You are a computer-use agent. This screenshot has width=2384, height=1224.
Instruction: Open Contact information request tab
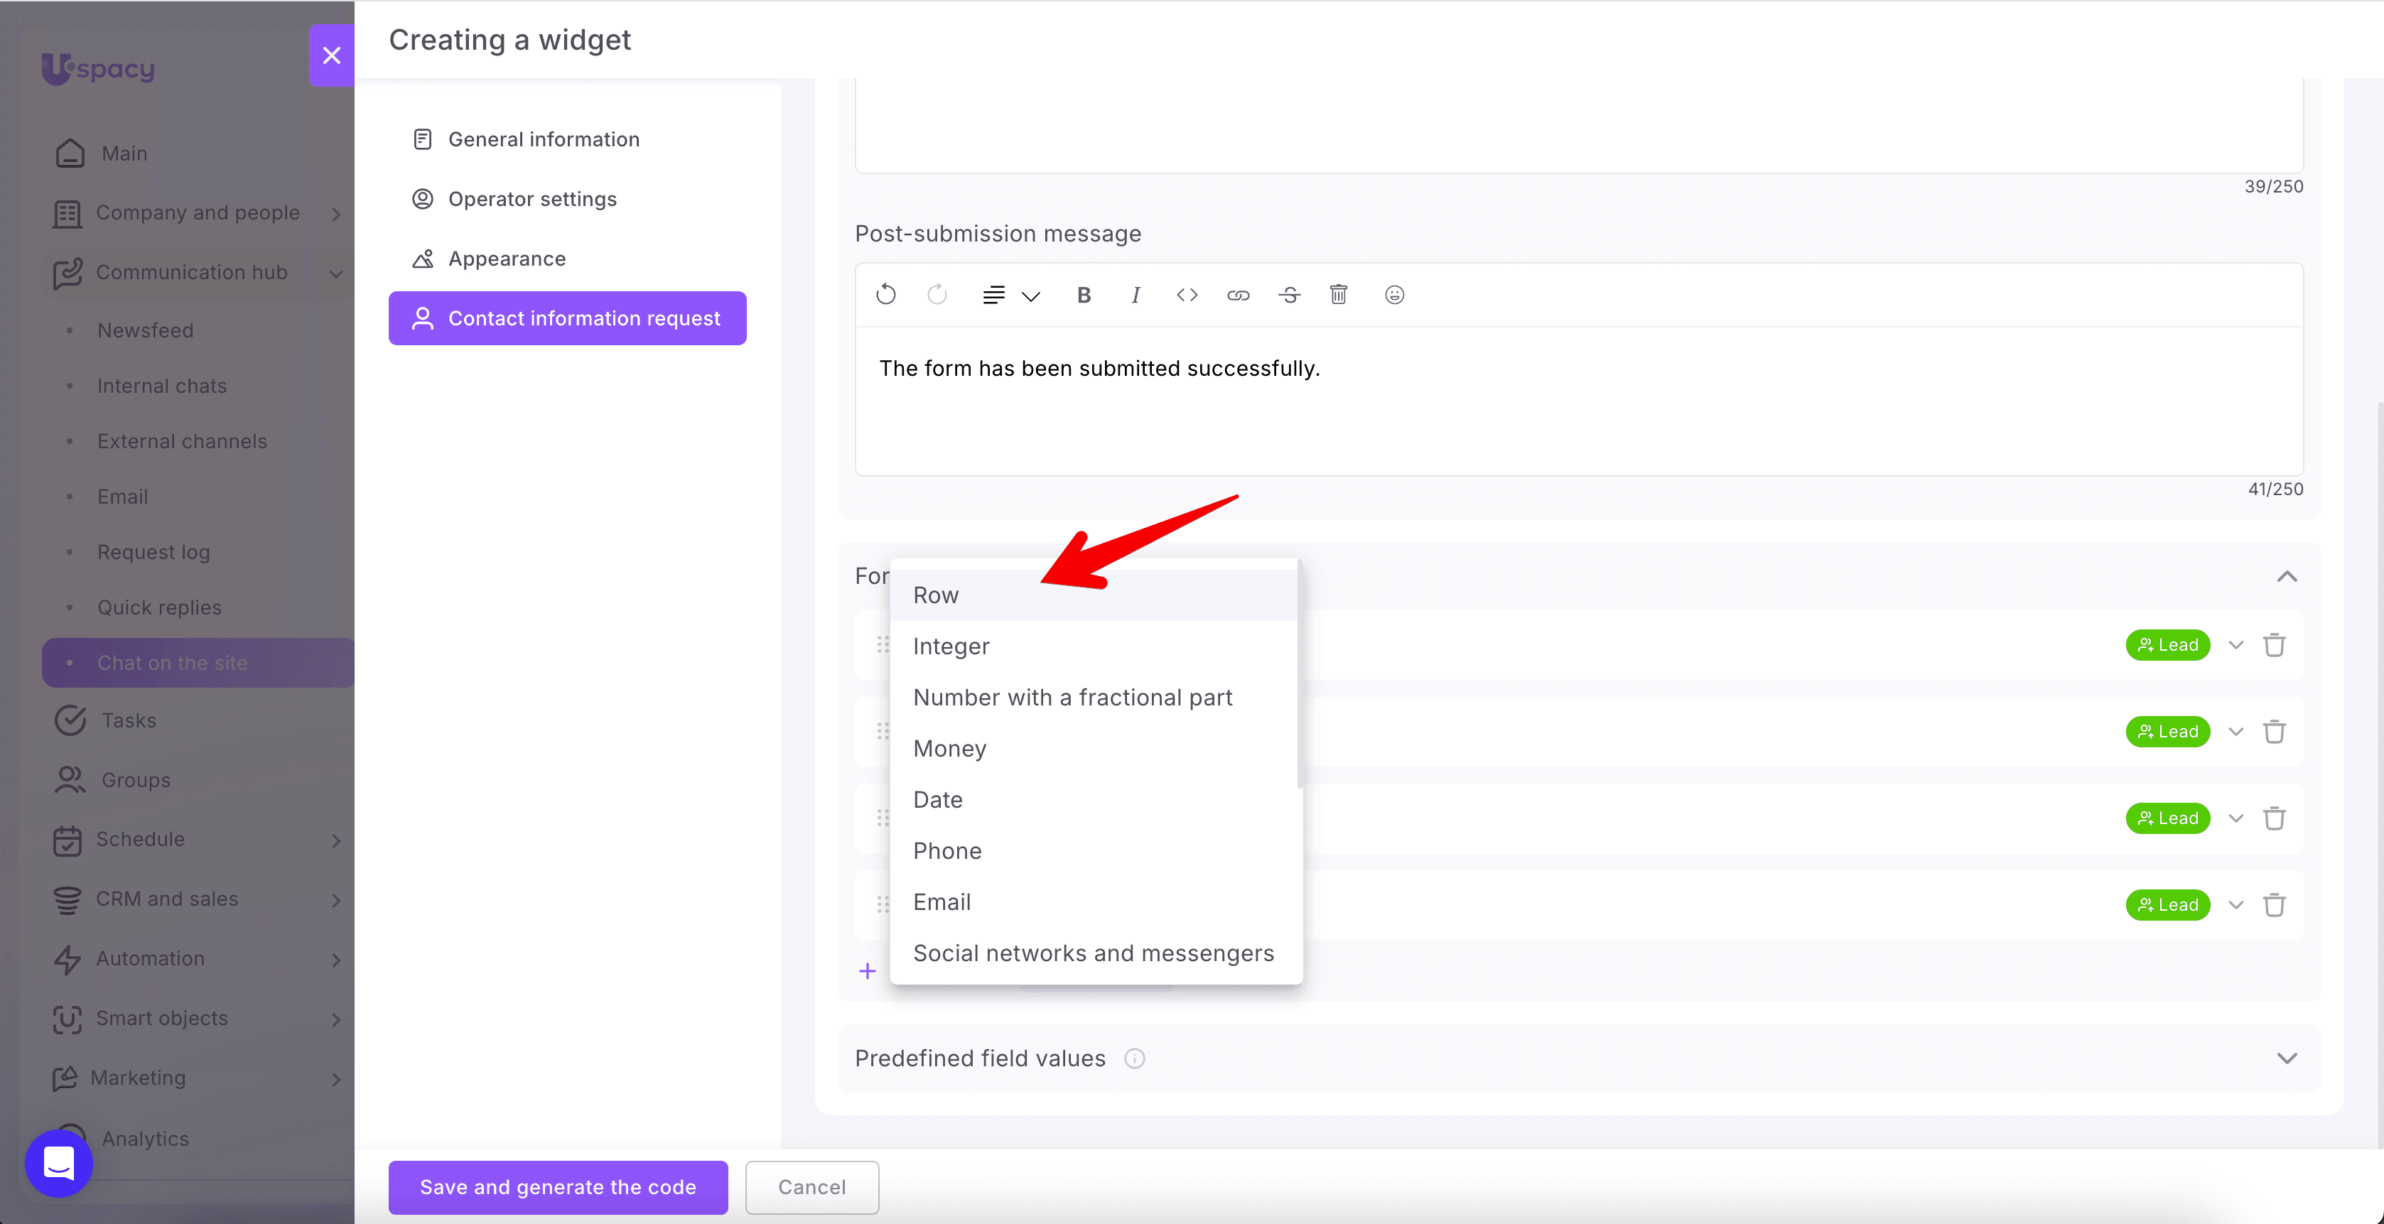tap(567, 318)
